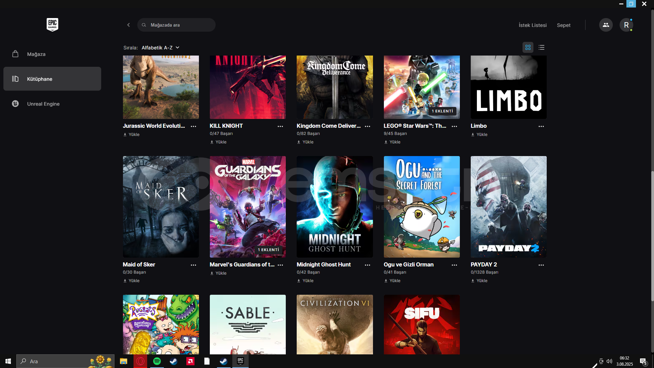Click the Ogu ve Gizli Orman title
Viewport: 654px width, 368px height.
(x=408, y=264)
